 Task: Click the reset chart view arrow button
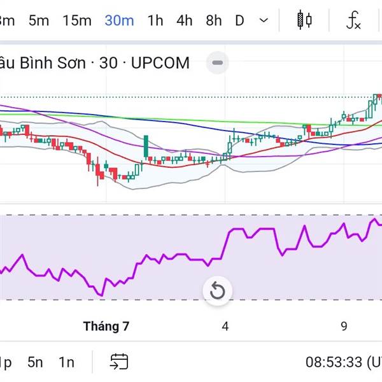[x=217, y=291]
